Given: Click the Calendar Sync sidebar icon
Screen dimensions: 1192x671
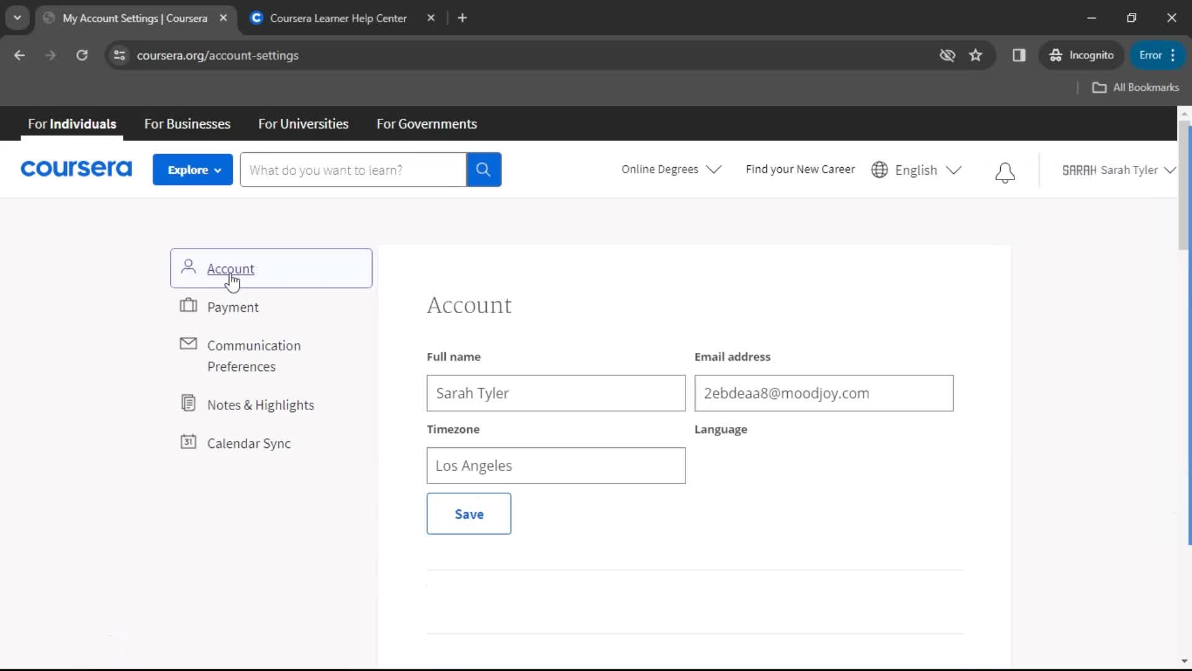Looking at the screenshot, I should [189, 442].
